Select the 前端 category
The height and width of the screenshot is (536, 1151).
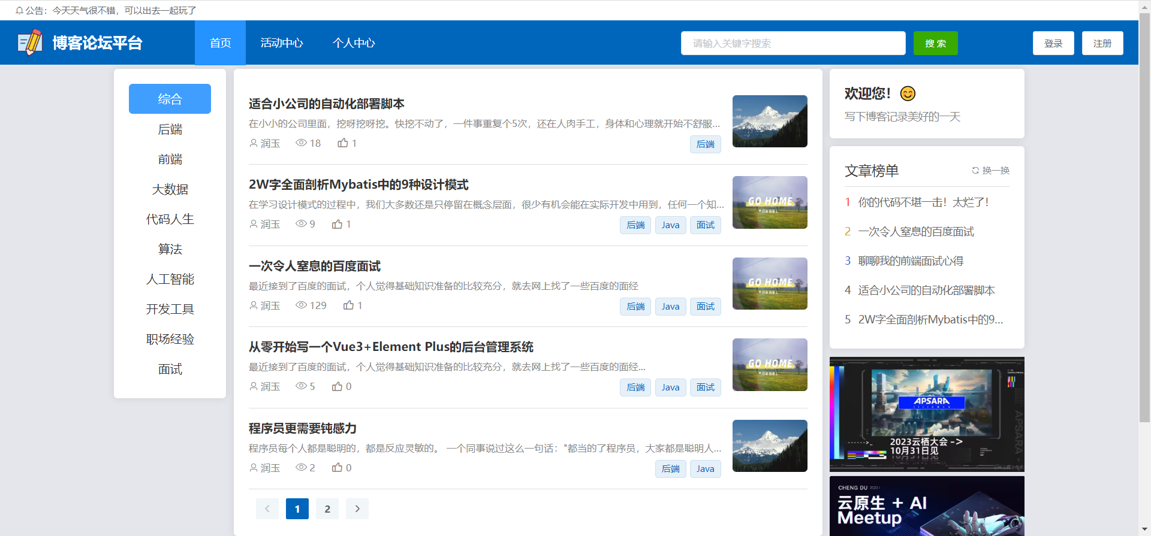click(170, 159)
